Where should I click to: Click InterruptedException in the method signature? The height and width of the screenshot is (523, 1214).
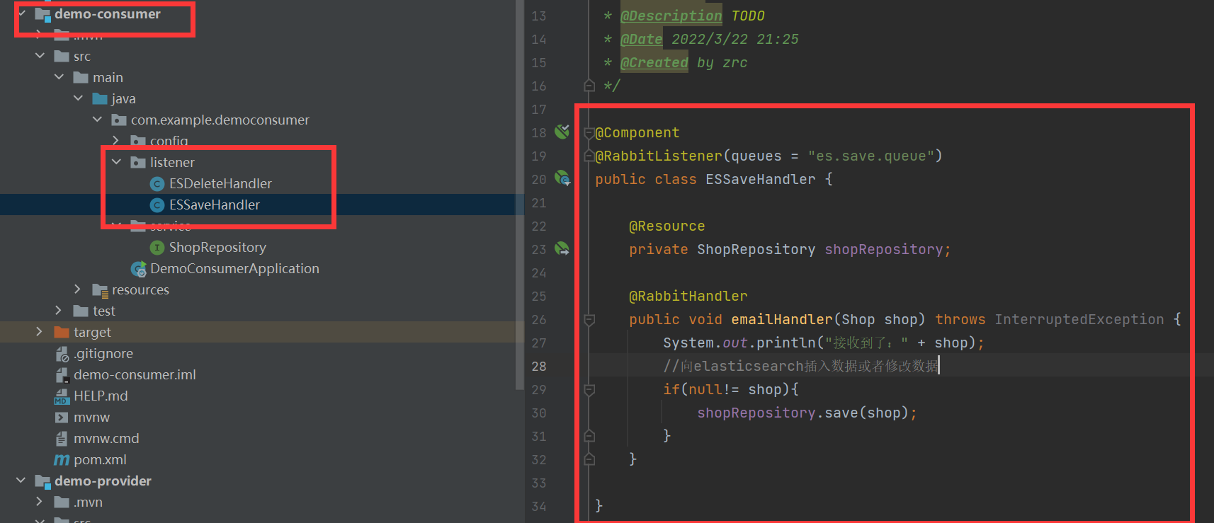(1079, 319)
